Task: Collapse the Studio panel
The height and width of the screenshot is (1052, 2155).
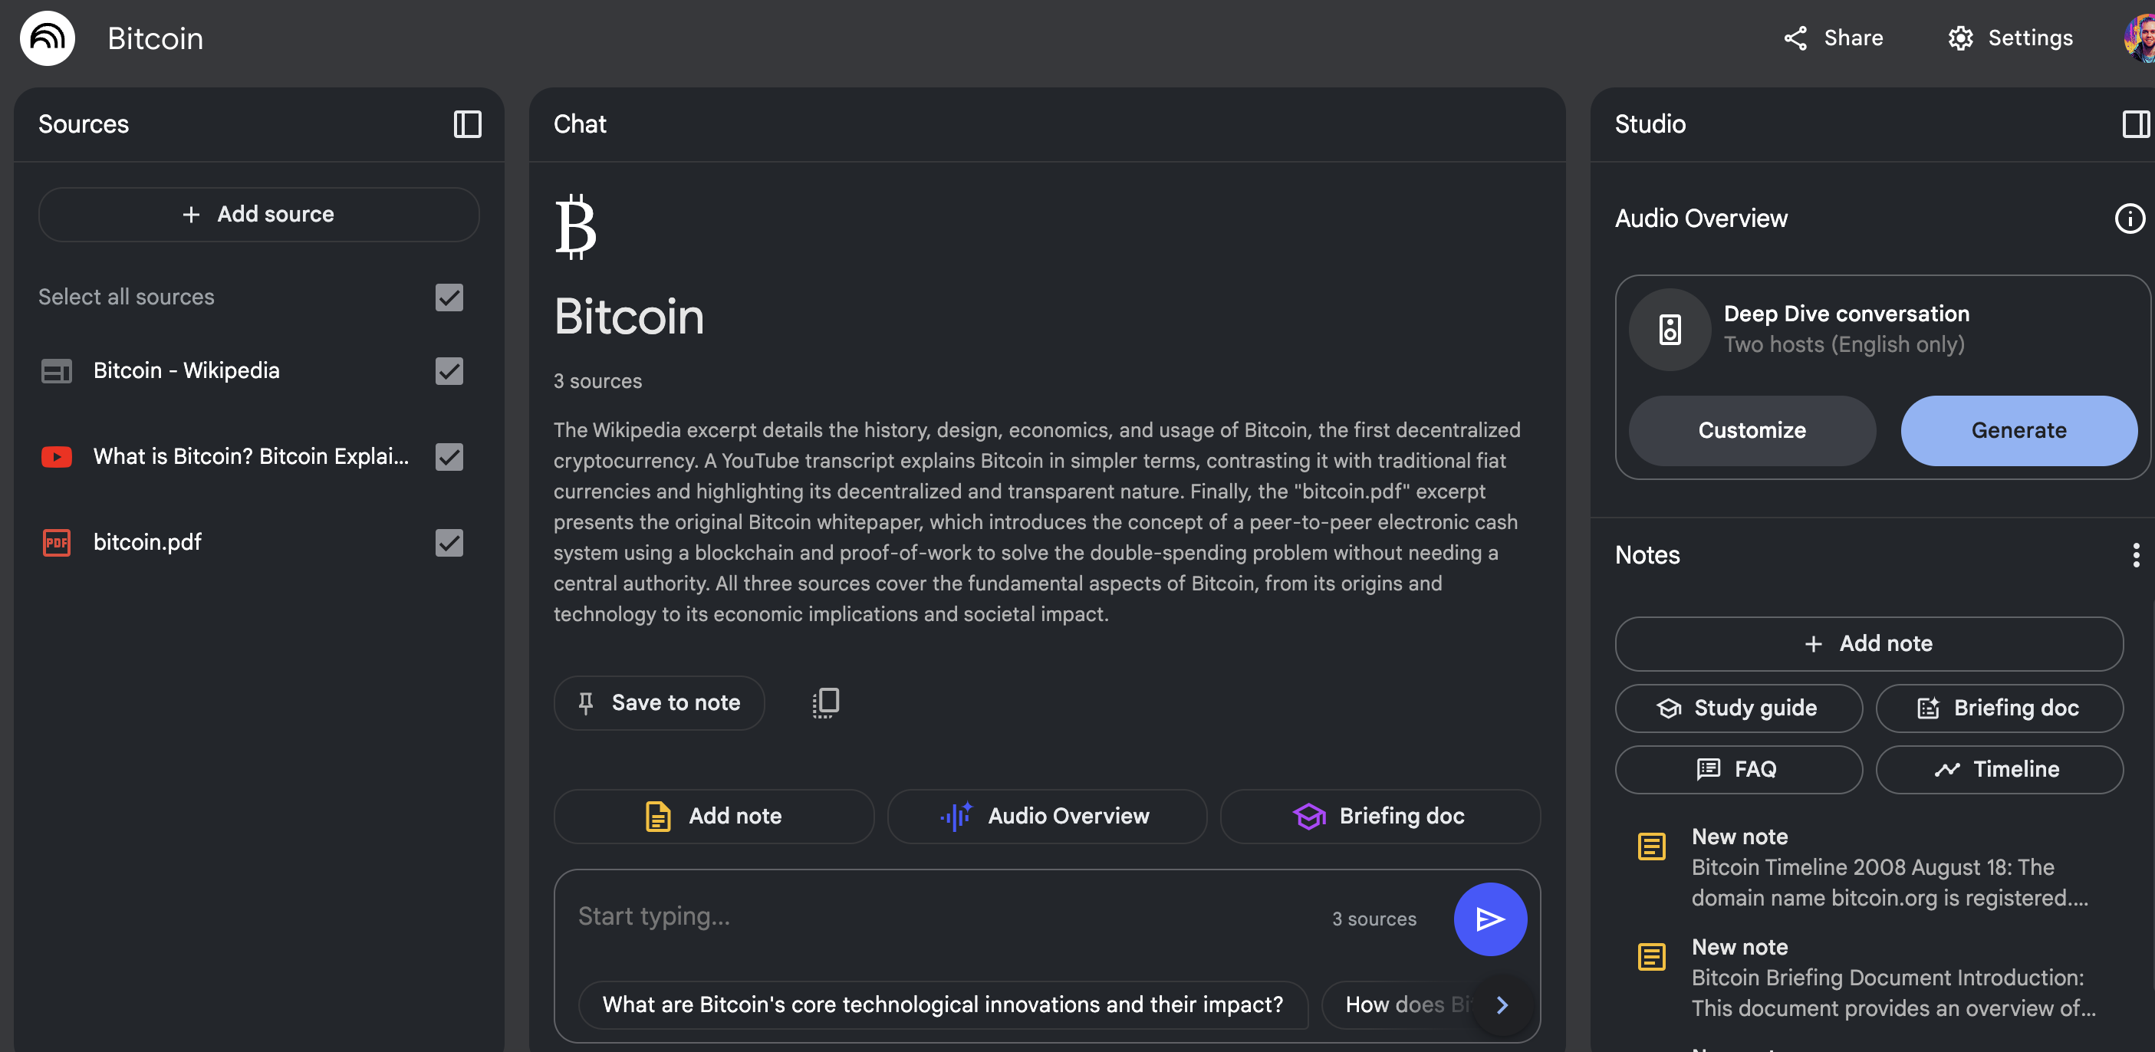Action: (x=2134, y=125)
